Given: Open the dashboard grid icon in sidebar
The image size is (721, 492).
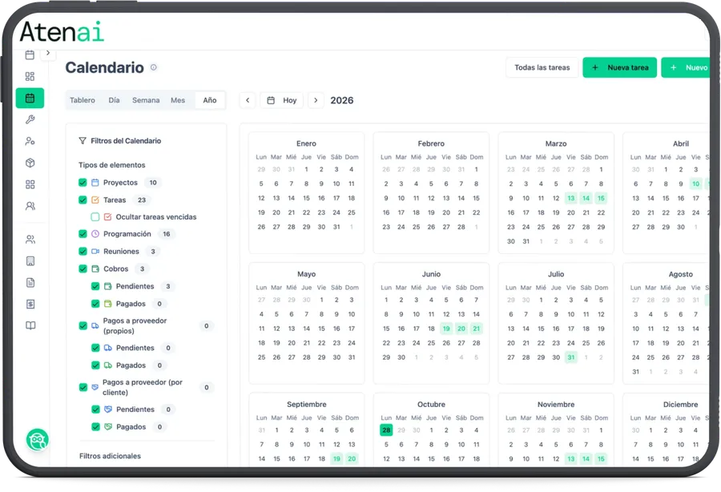Looking at the screenshot, I should (x=30, y=76).
